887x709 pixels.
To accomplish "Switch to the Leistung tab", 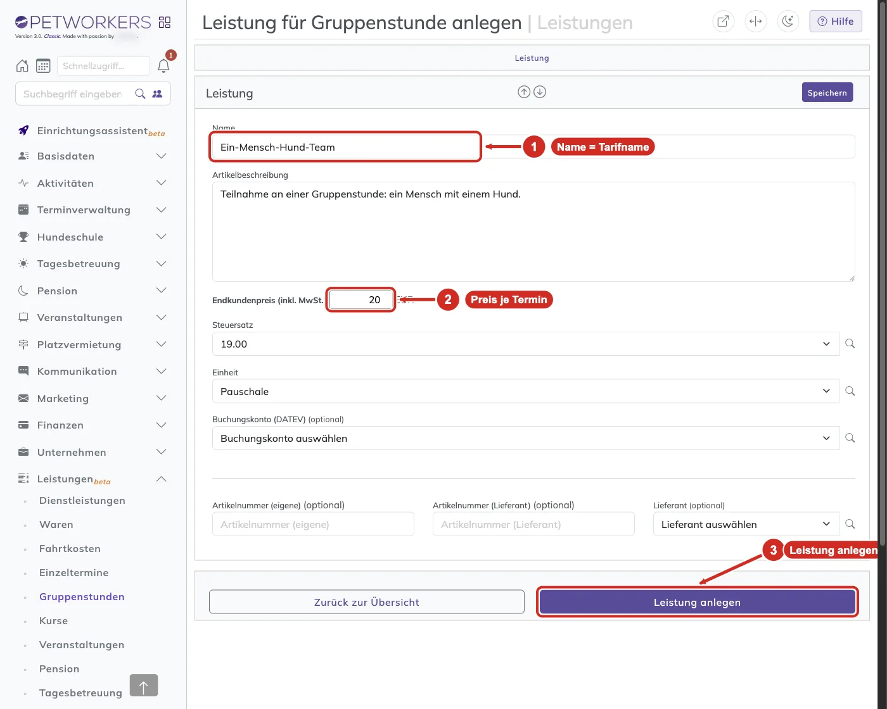I will [x=532, y=58].
